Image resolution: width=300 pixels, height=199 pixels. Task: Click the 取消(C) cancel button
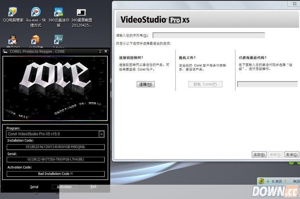pyautogui.click(x=292, y=154)
